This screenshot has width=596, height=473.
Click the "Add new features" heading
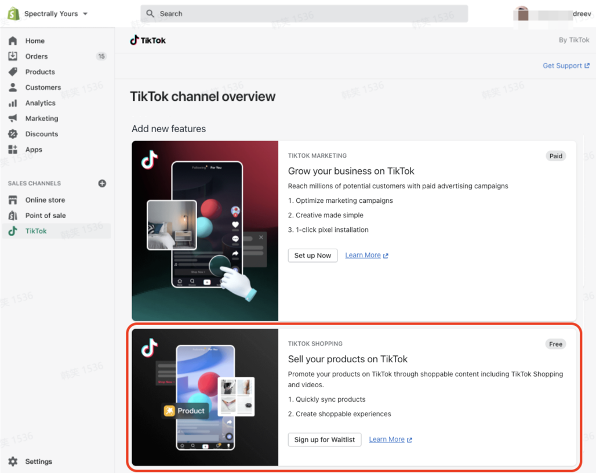[x=169, y=129]
